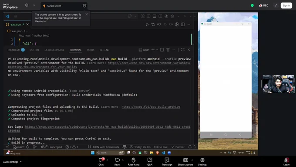This screenshot has width=296, height=167.
Task: Maximize the terminal panel size
Action: point(183,50)
